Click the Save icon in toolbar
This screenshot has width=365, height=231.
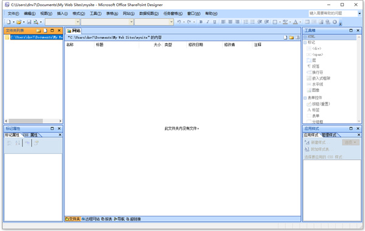pos(29,22)
